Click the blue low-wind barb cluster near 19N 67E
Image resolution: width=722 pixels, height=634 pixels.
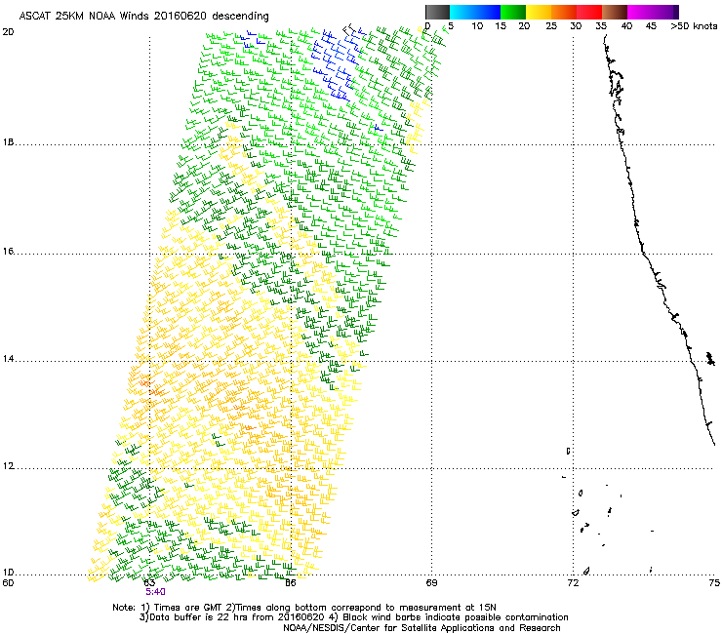(335, 64)
